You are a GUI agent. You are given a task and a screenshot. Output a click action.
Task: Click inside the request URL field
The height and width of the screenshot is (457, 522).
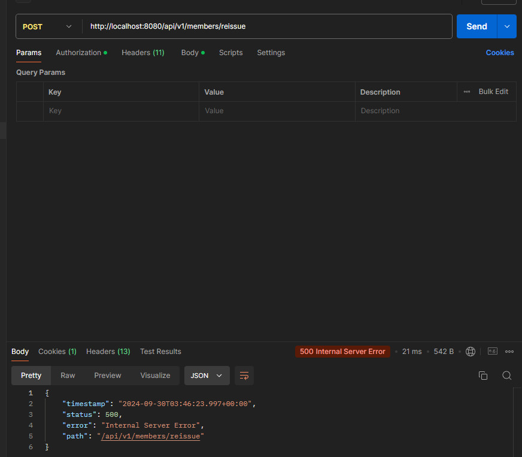239,26
